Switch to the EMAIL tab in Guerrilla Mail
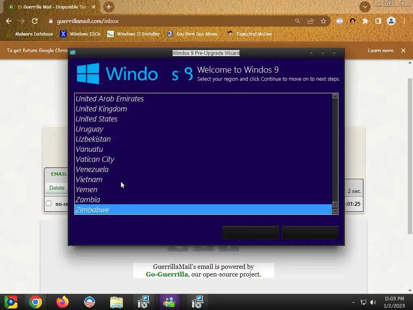413x310 pixels. pyautogui.click(x=59, y=174)
